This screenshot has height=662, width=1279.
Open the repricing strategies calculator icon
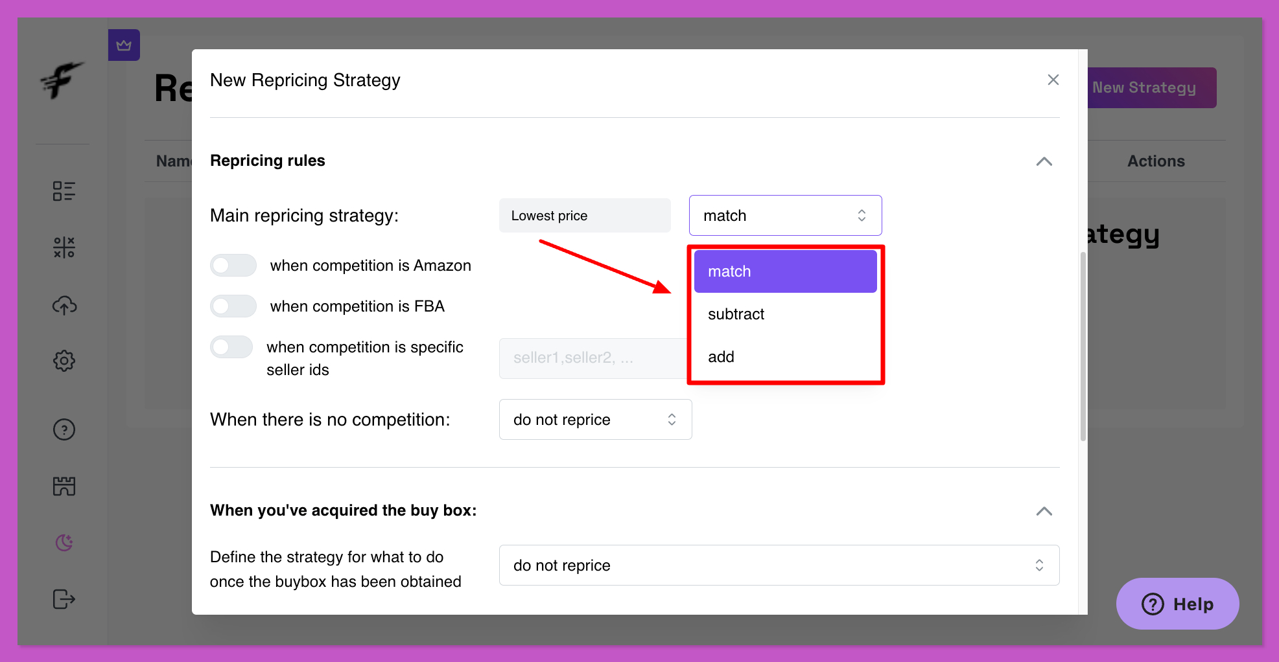click(x=64, y=247)
